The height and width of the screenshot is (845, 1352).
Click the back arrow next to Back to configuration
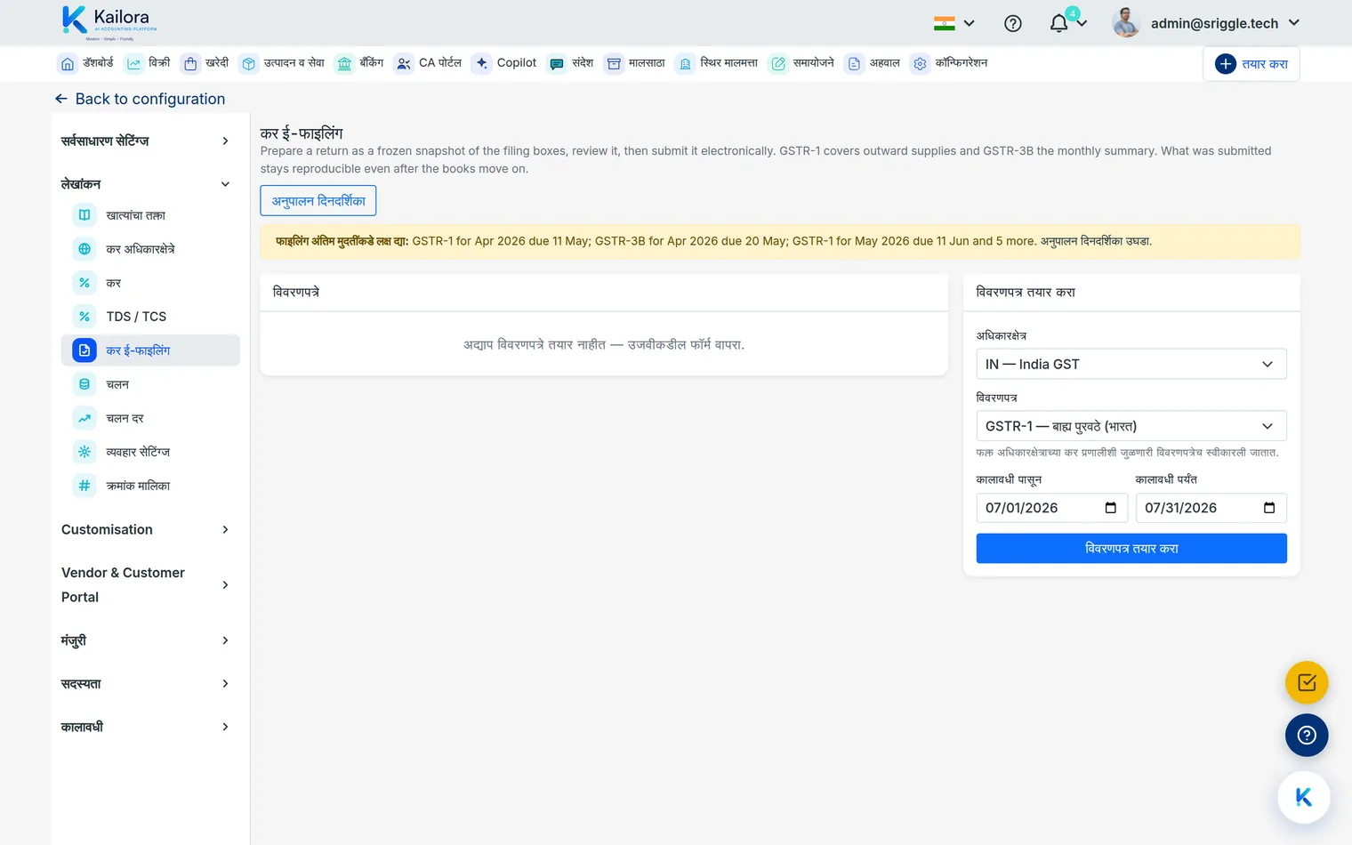(x=60, y=99)
